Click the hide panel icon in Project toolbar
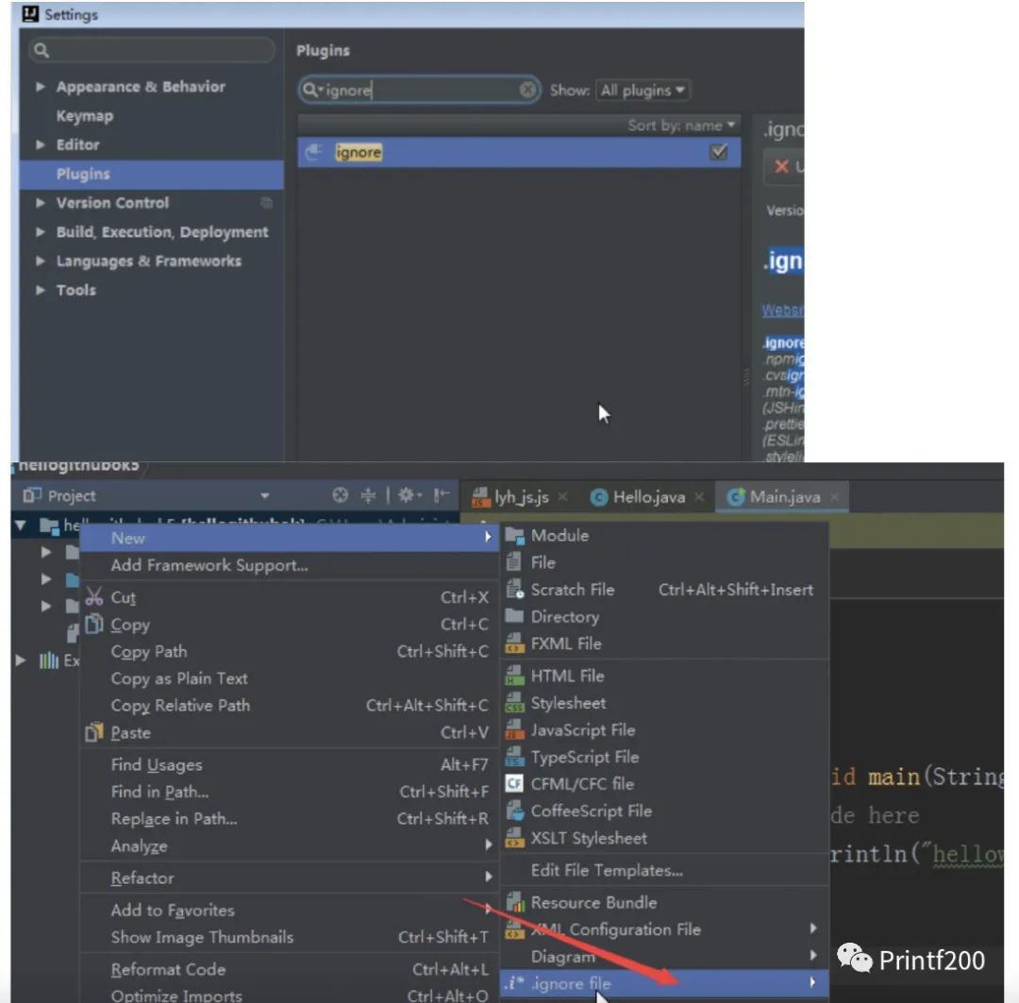 (x=442, y=495)
